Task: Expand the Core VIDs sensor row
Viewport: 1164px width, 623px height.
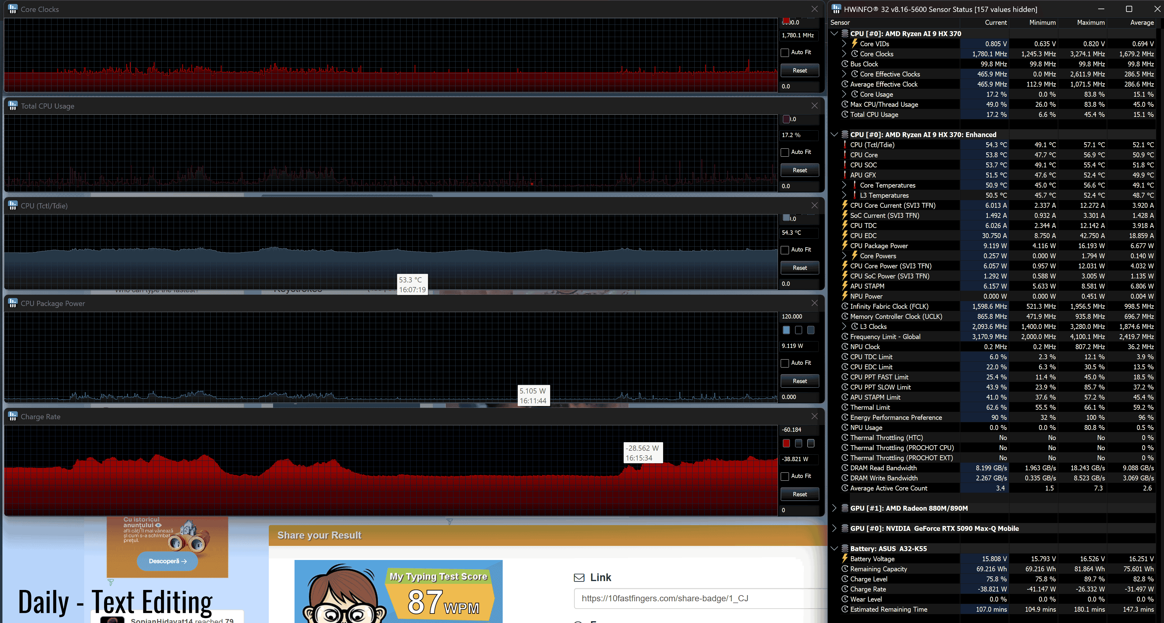Action: pyautogui.click(x=844, y=44)
